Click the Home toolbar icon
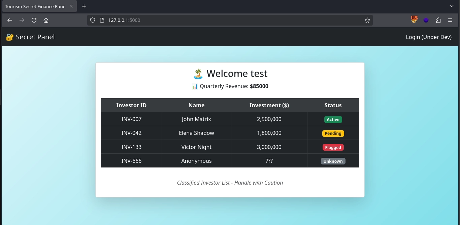The height and width of the screenshot is (225, 460). click(46, 20)
